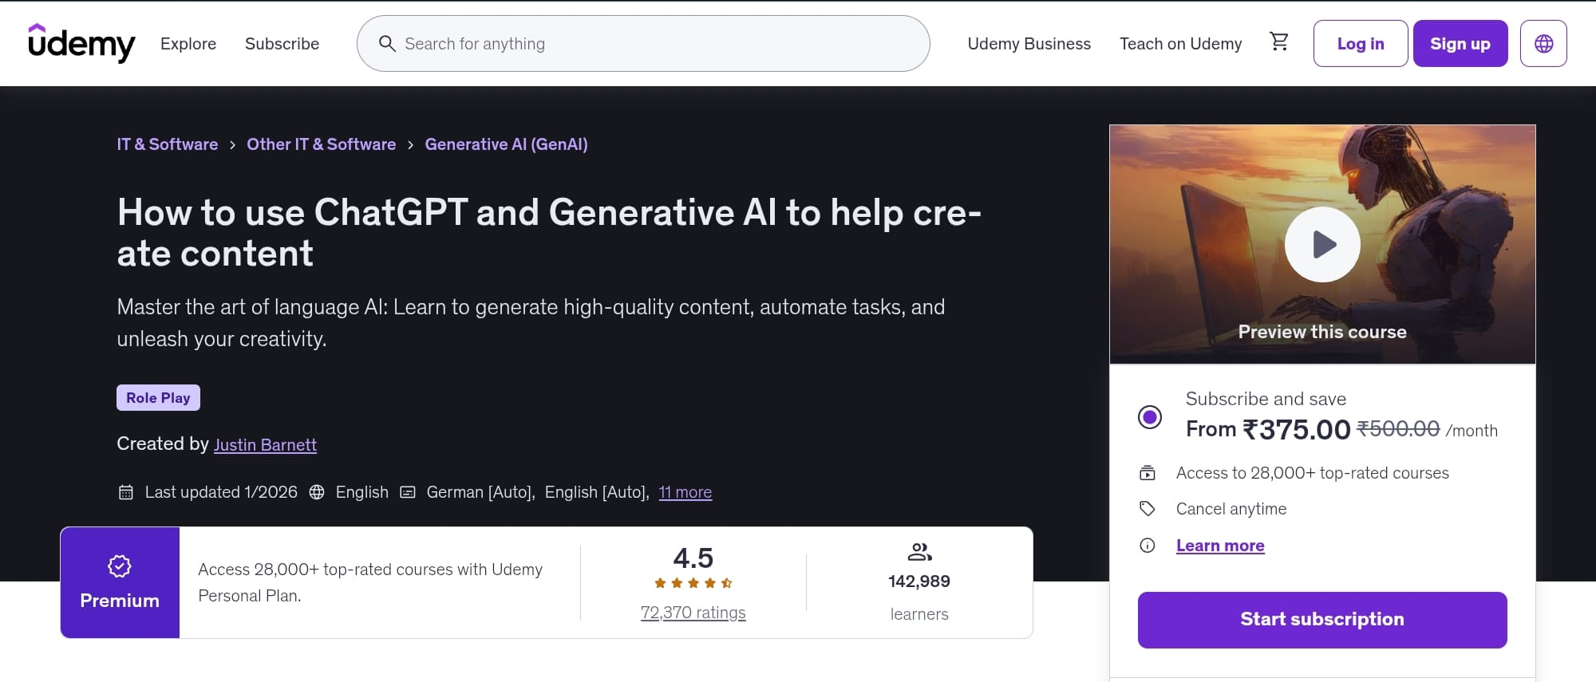The image size is (1596, 682).
Task: Click the course library icon beside Access to 28,000+
Action: pos(1148,473)
